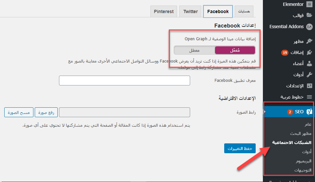Click the أعضاء user icon
The width and height of the screenshot is (315, 182).
309,64
